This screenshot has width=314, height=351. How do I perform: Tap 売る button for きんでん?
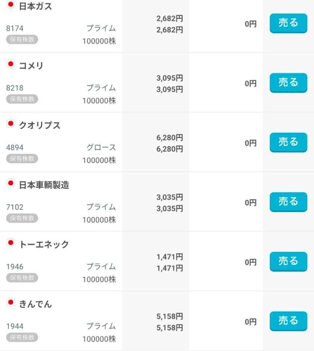coord(288,321)
